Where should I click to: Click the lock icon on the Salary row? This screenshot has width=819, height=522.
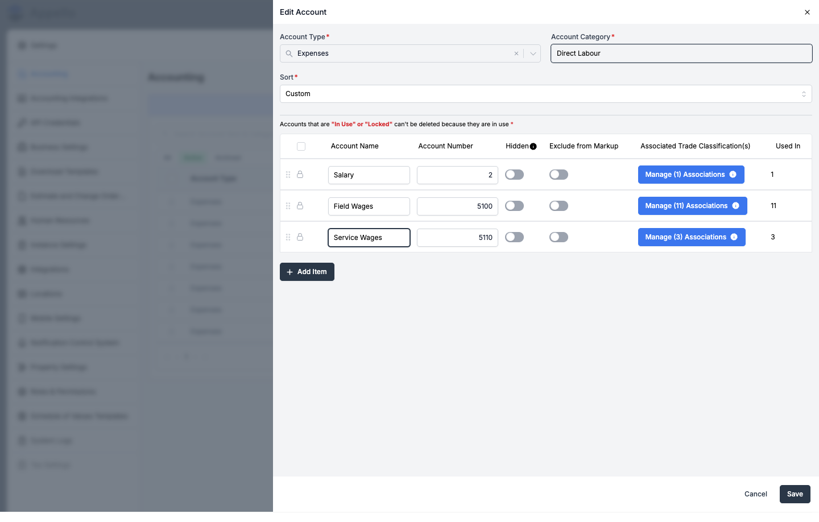point(300,175)
